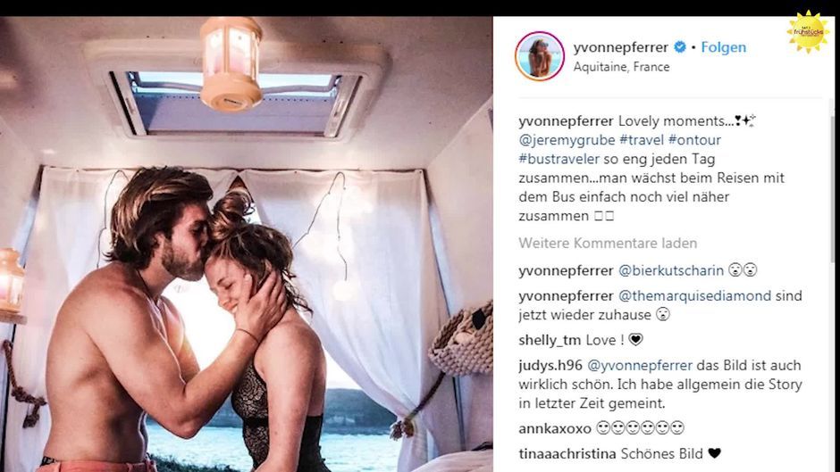The image size is (840, 472).
Task: Open the header username yvonnepferrer
Action: (620, 47)
